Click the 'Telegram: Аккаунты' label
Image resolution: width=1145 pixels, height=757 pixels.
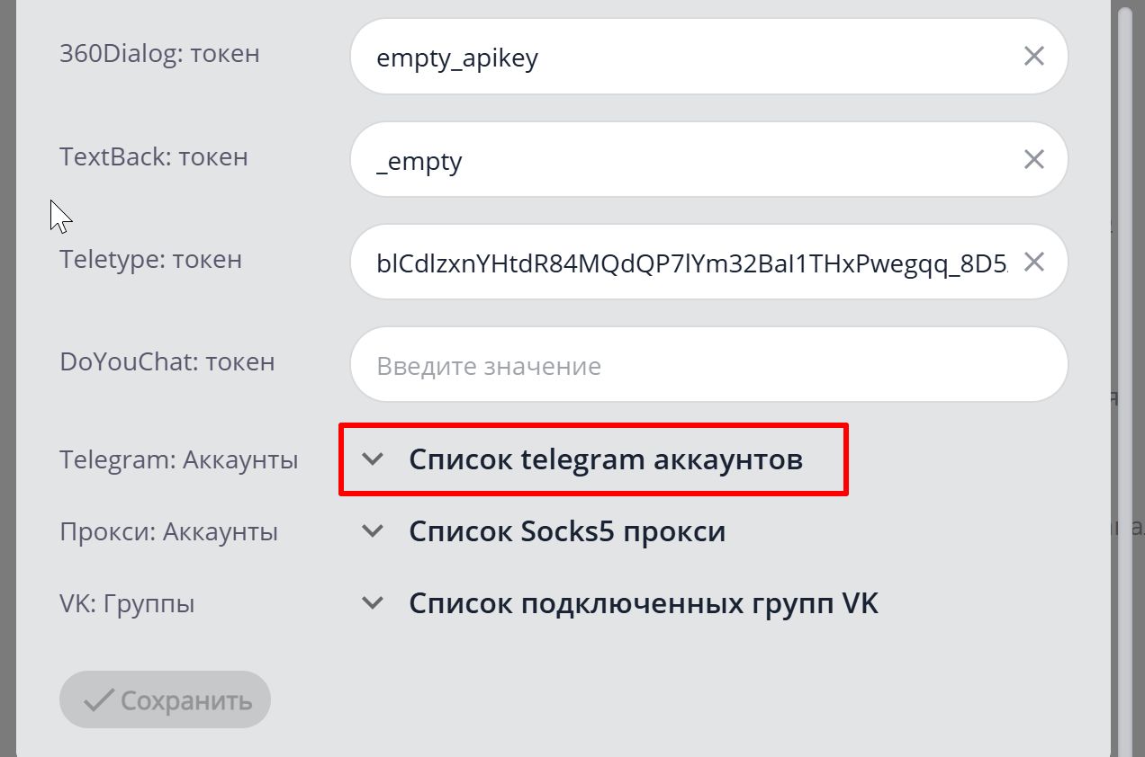pyautogui.click(x=178, y=460)
